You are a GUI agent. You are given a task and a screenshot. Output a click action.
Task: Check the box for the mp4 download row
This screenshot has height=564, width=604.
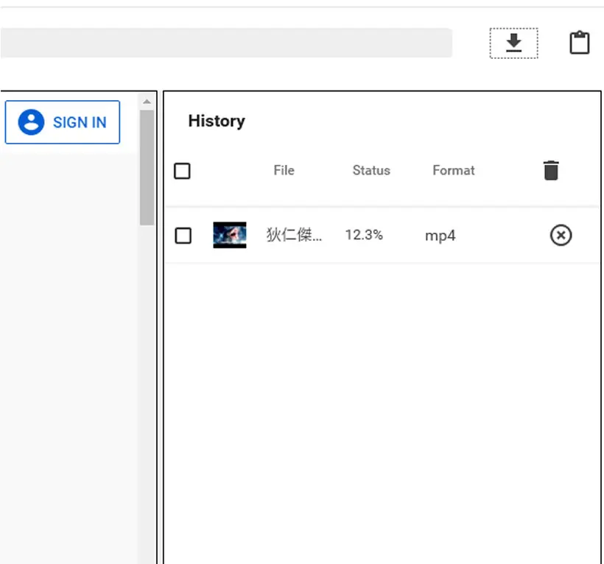[183, 236]
